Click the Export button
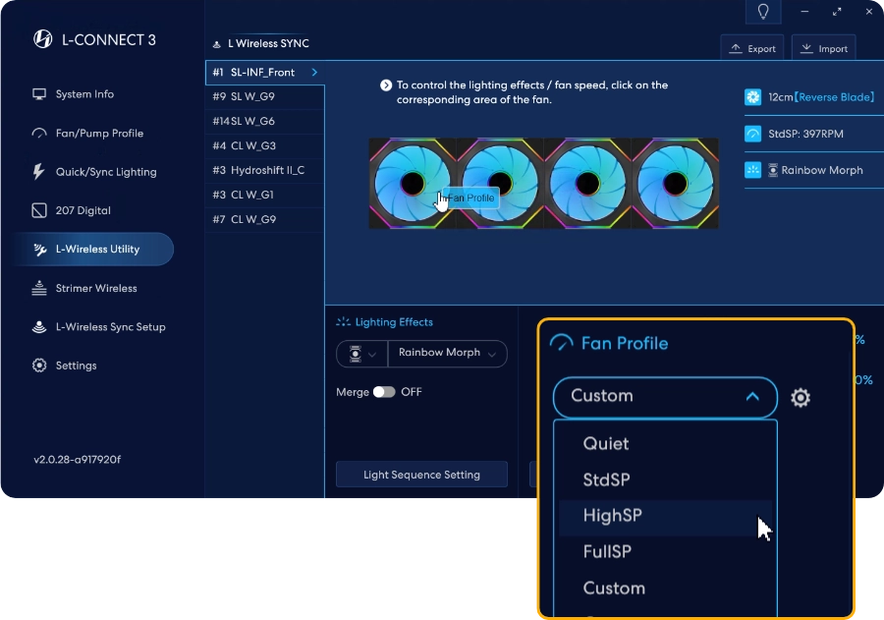The image size is (884, 620). (x=751, y=48)
